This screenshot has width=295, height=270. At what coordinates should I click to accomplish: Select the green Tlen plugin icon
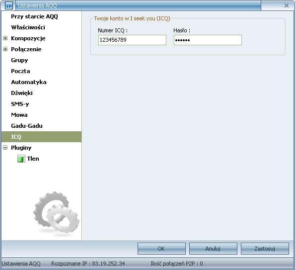point(21,159)
